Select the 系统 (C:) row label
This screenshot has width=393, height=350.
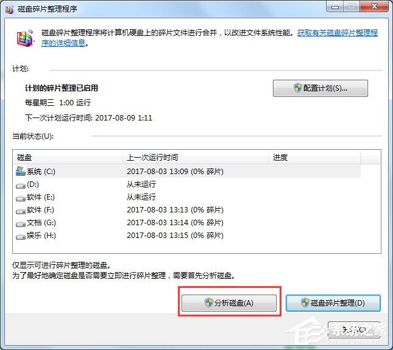click(41, 172)
